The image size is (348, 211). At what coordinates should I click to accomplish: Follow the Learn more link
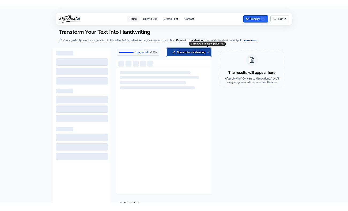pyautogui.click(x=251, y=40)
